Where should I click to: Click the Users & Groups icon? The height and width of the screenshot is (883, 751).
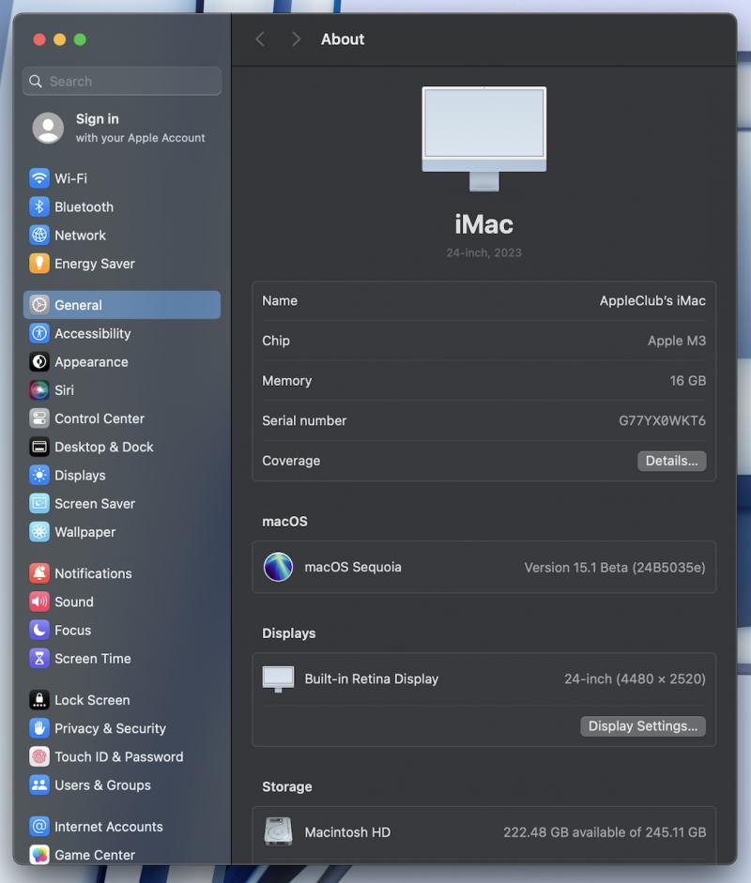(x=39, y=785)
